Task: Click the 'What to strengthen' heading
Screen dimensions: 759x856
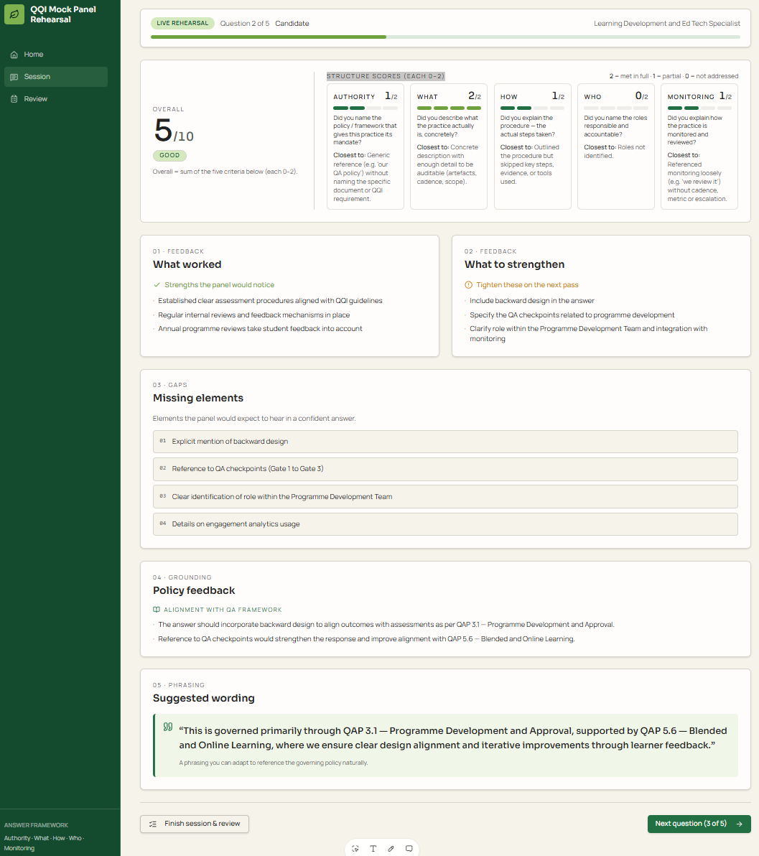Action: click(514, 265)
